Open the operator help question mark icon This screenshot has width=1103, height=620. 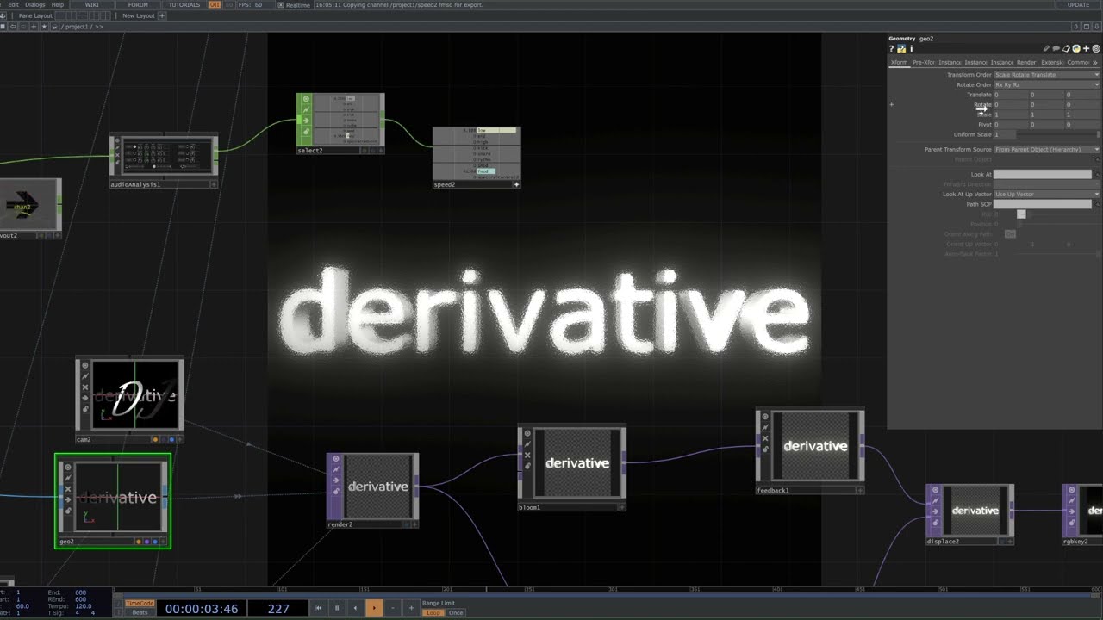[x=891, y=49]
